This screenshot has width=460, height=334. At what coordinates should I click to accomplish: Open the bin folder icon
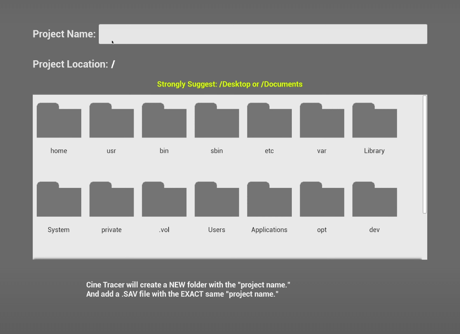[164, 120]
